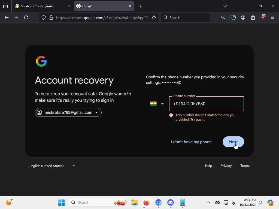Open the Terms link

245,166
